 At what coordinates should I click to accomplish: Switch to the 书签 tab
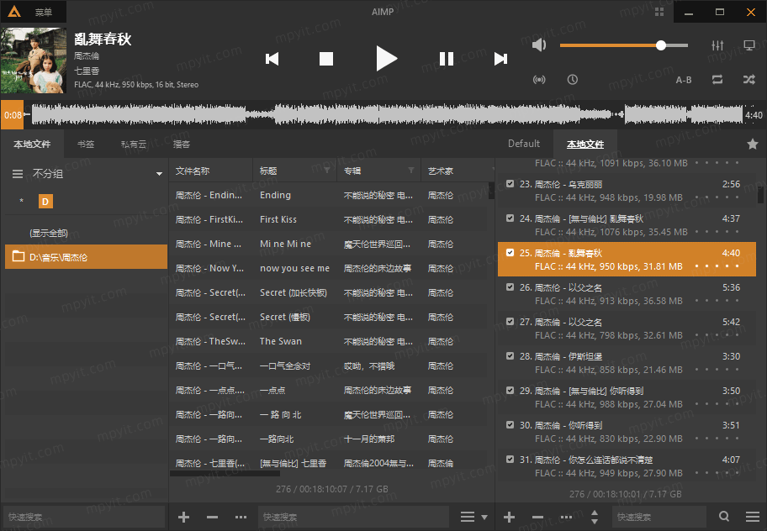pos(86,145)
